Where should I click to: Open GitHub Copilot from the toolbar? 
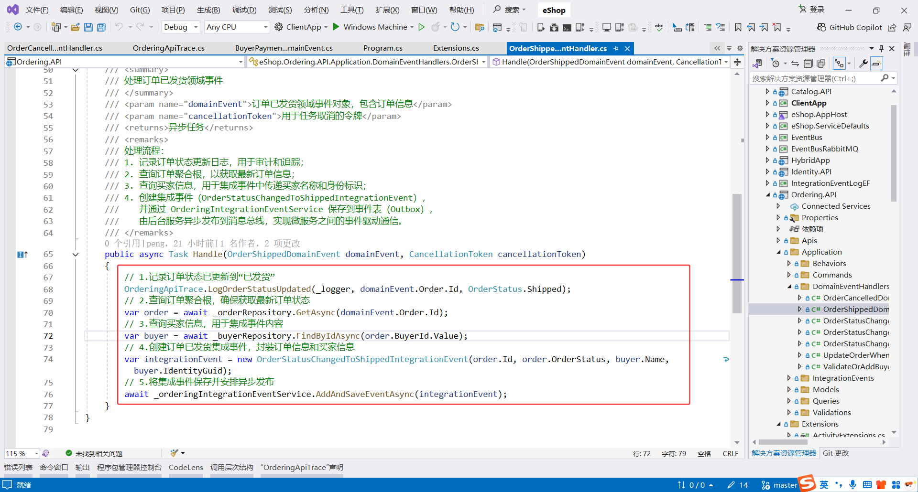(849, 27)
